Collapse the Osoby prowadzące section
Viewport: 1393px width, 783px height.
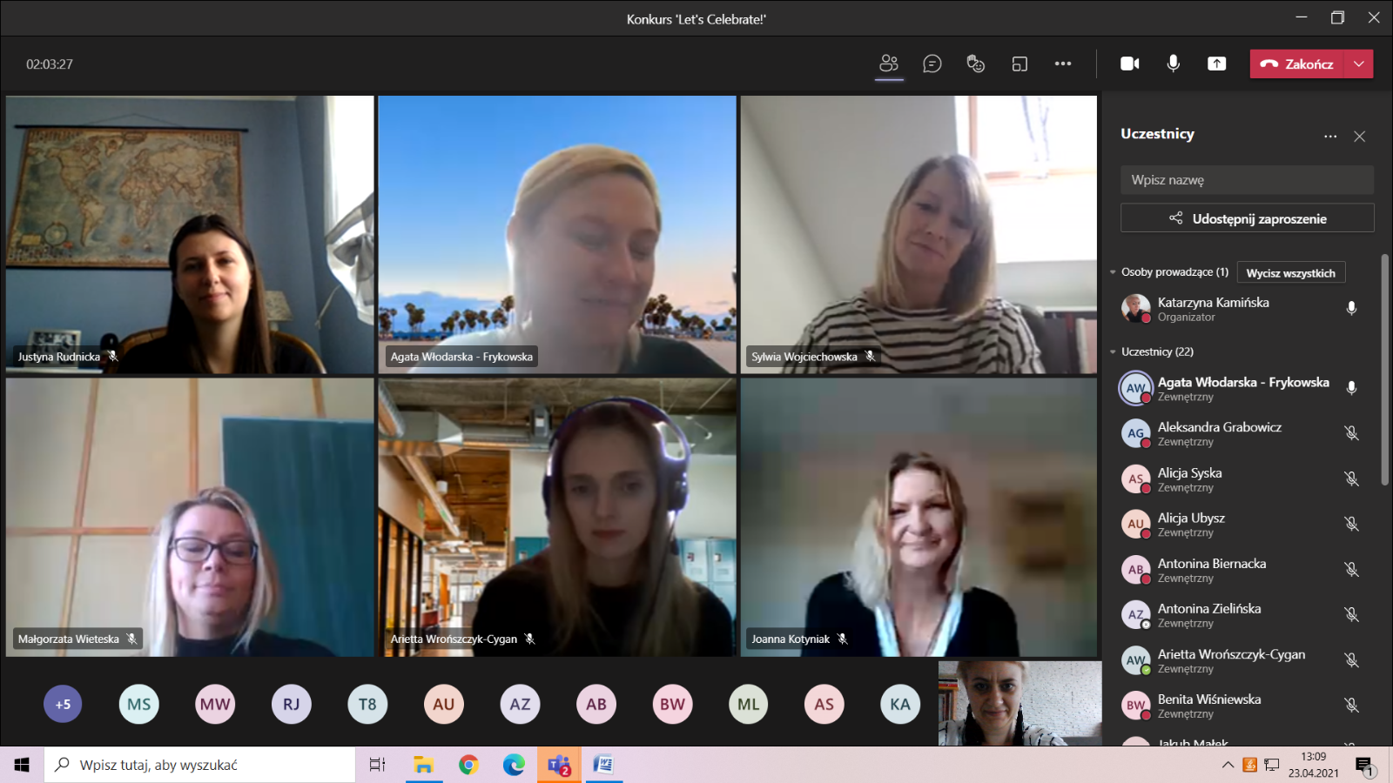coord(1113,272)
